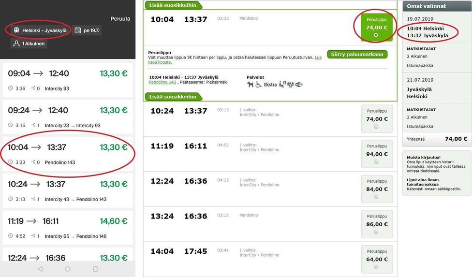Viewport: 473px width, 277px height.
Task: Tap the Android back navigation triangle
Action: click(x=40, y=269)
